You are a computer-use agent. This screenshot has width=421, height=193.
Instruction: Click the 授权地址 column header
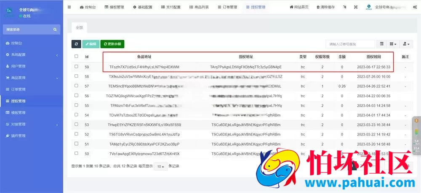coord(246,57)
